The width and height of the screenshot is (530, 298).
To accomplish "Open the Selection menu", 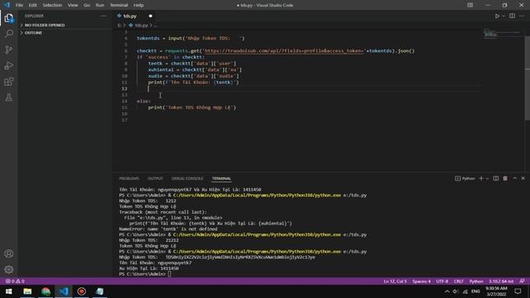I will [52, 5].
